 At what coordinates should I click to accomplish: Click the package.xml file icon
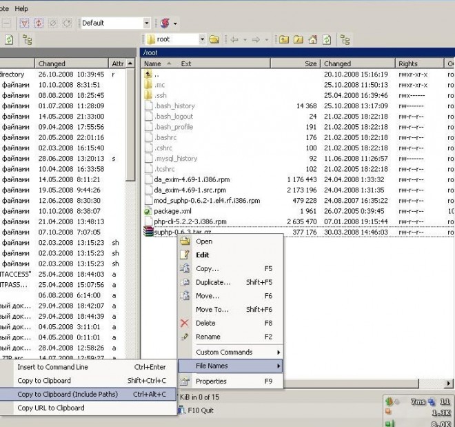148,211
